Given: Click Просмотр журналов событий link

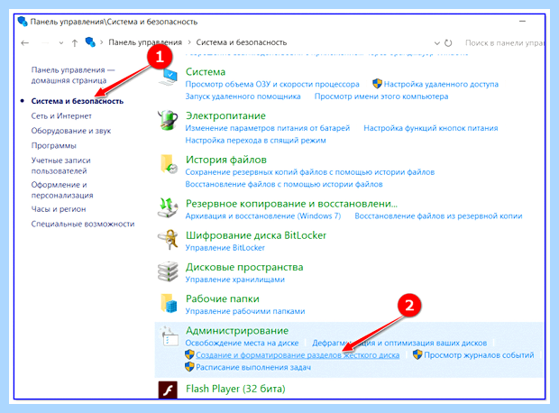Looking at the screenshot, I should [479, 355].
